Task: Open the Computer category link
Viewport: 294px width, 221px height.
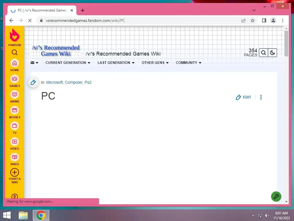Action: coord(74,82)
